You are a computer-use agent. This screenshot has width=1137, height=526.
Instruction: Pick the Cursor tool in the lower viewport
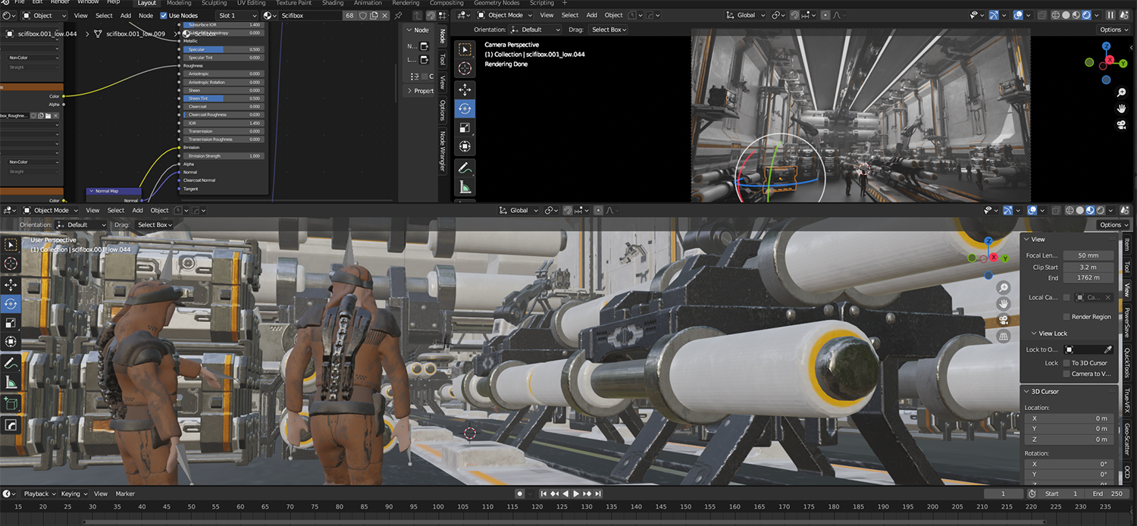(x=11, y=263)
